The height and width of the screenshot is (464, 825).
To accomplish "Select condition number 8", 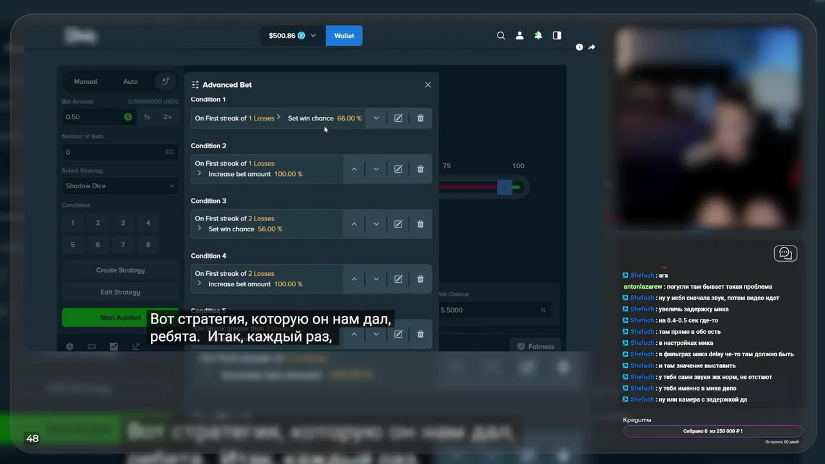I will click(x=148, y=245).
